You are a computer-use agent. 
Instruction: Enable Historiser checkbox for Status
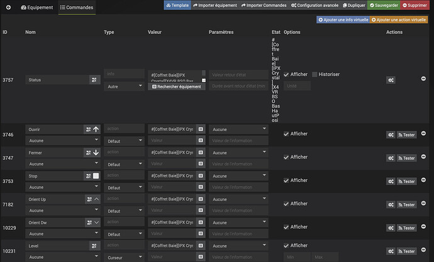[x=314, y=75]
